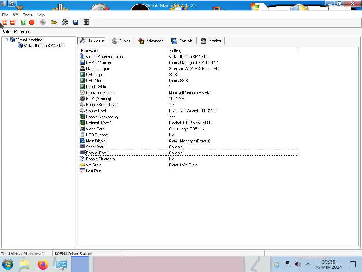Click the Last Run calendar icon

(82, 171)
